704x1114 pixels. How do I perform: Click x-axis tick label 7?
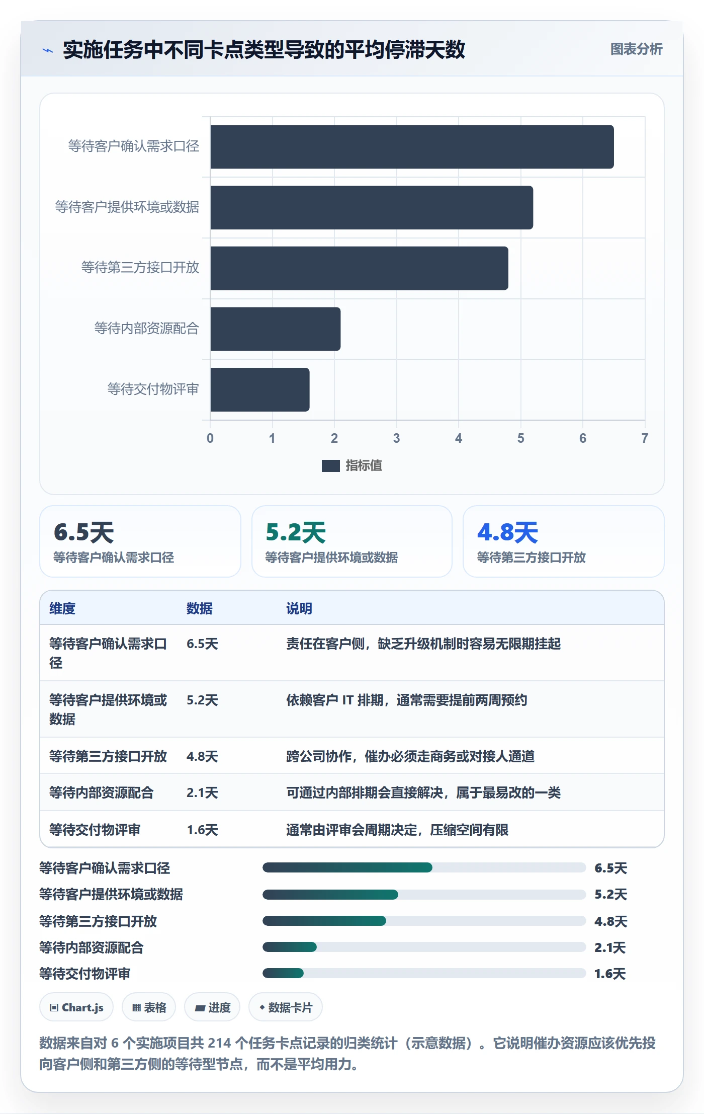point(645,438)
